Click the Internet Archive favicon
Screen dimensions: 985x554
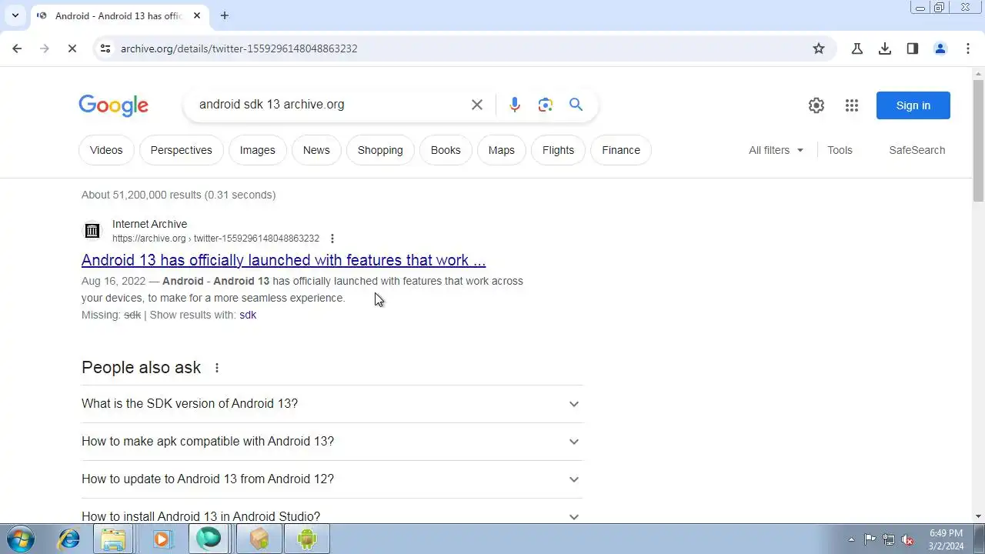92,231
